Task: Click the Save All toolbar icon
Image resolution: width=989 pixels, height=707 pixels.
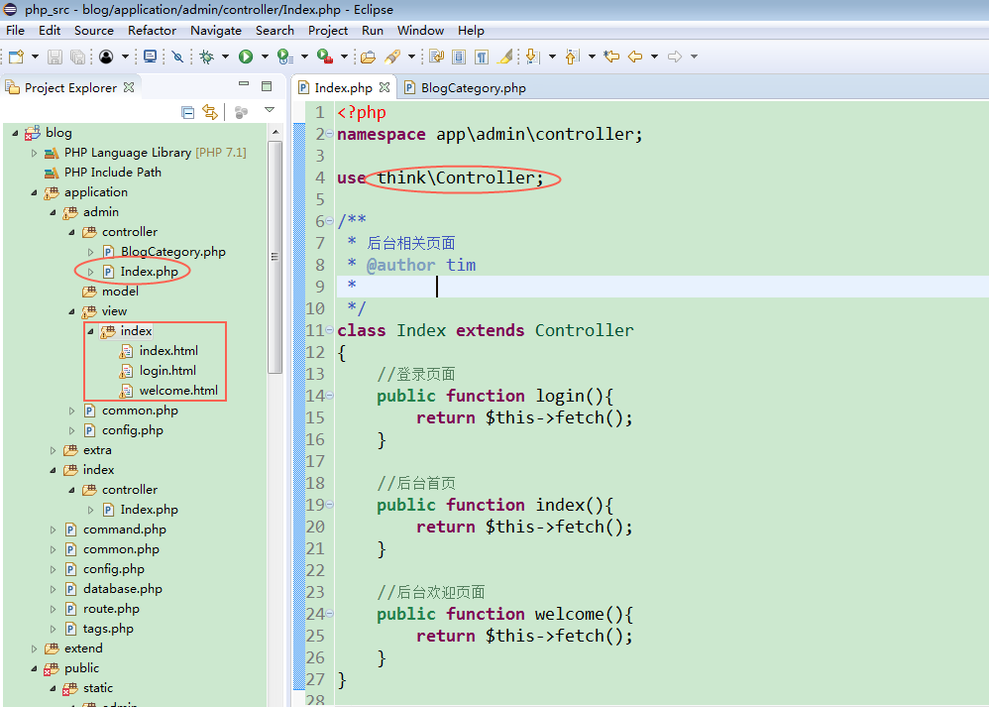Action: [x=77, y=57]
